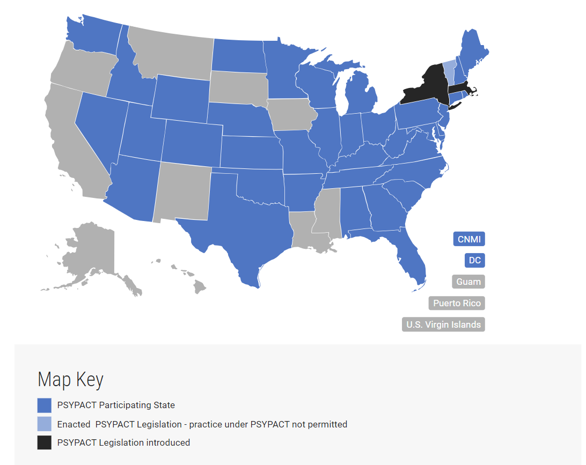Select the light blue Vermont state
This screenshot has height=465, width=586.
click(x=449, y=71)
